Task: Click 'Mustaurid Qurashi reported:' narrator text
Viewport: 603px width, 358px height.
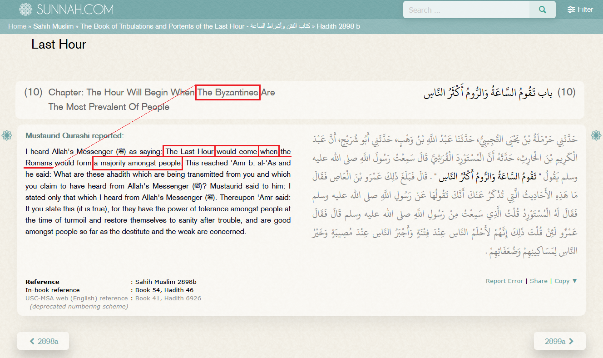Action: (x=74, y=135)
